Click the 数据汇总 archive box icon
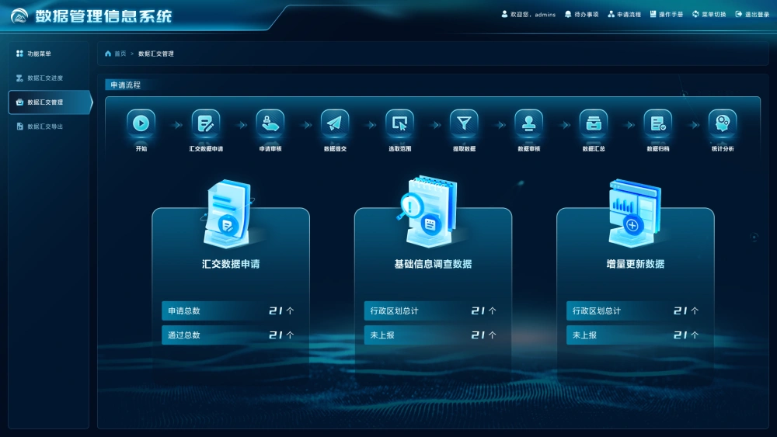This screenshot has width=777, height=437. pyautogui.click(x=594, y=123)
